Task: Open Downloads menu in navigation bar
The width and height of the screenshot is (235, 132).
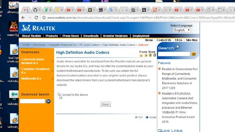Action: point(91,36)
